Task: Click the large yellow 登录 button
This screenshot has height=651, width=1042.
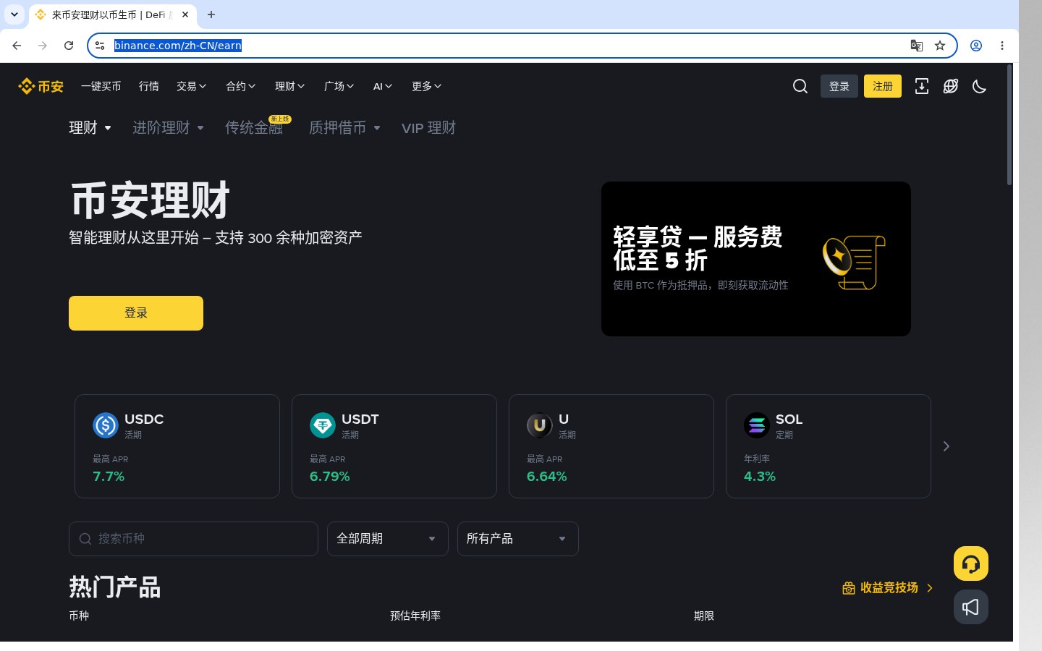Action: coord(136,313)
